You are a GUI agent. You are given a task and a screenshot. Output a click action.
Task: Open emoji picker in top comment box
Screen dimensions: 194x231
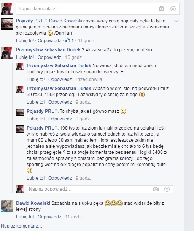point(173,9)
